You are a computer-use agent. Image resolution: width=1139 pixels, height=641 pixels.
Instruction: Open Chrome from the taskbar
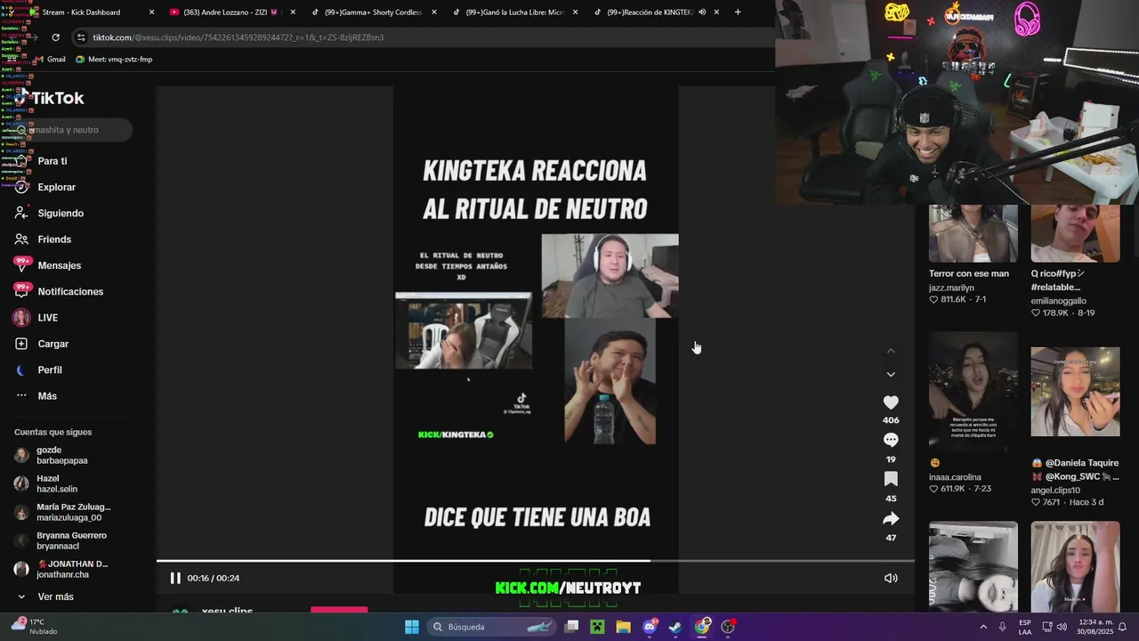click(x=702, y=627)
